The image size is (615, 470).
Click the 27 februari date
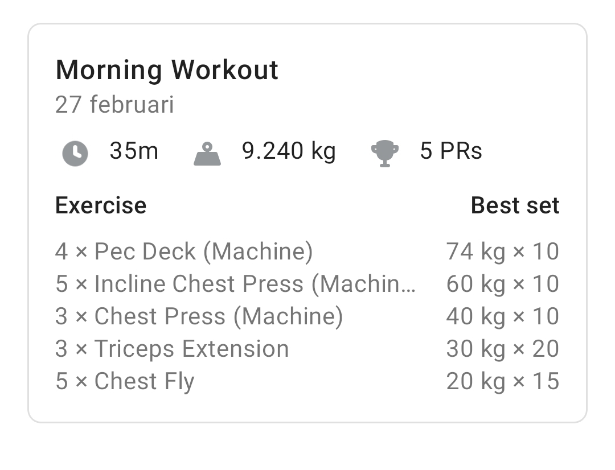[x=114, y=105]
